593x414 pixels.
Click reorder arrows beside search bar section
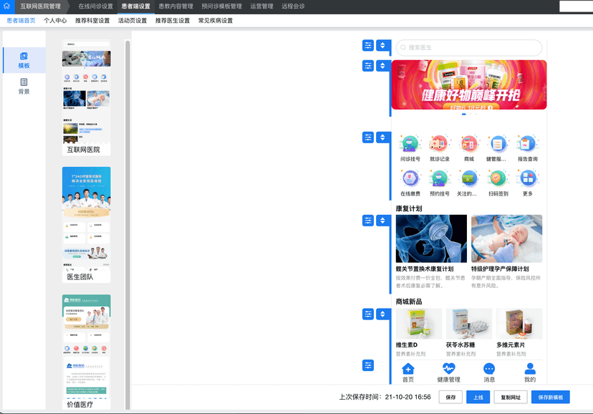(382, 46)
